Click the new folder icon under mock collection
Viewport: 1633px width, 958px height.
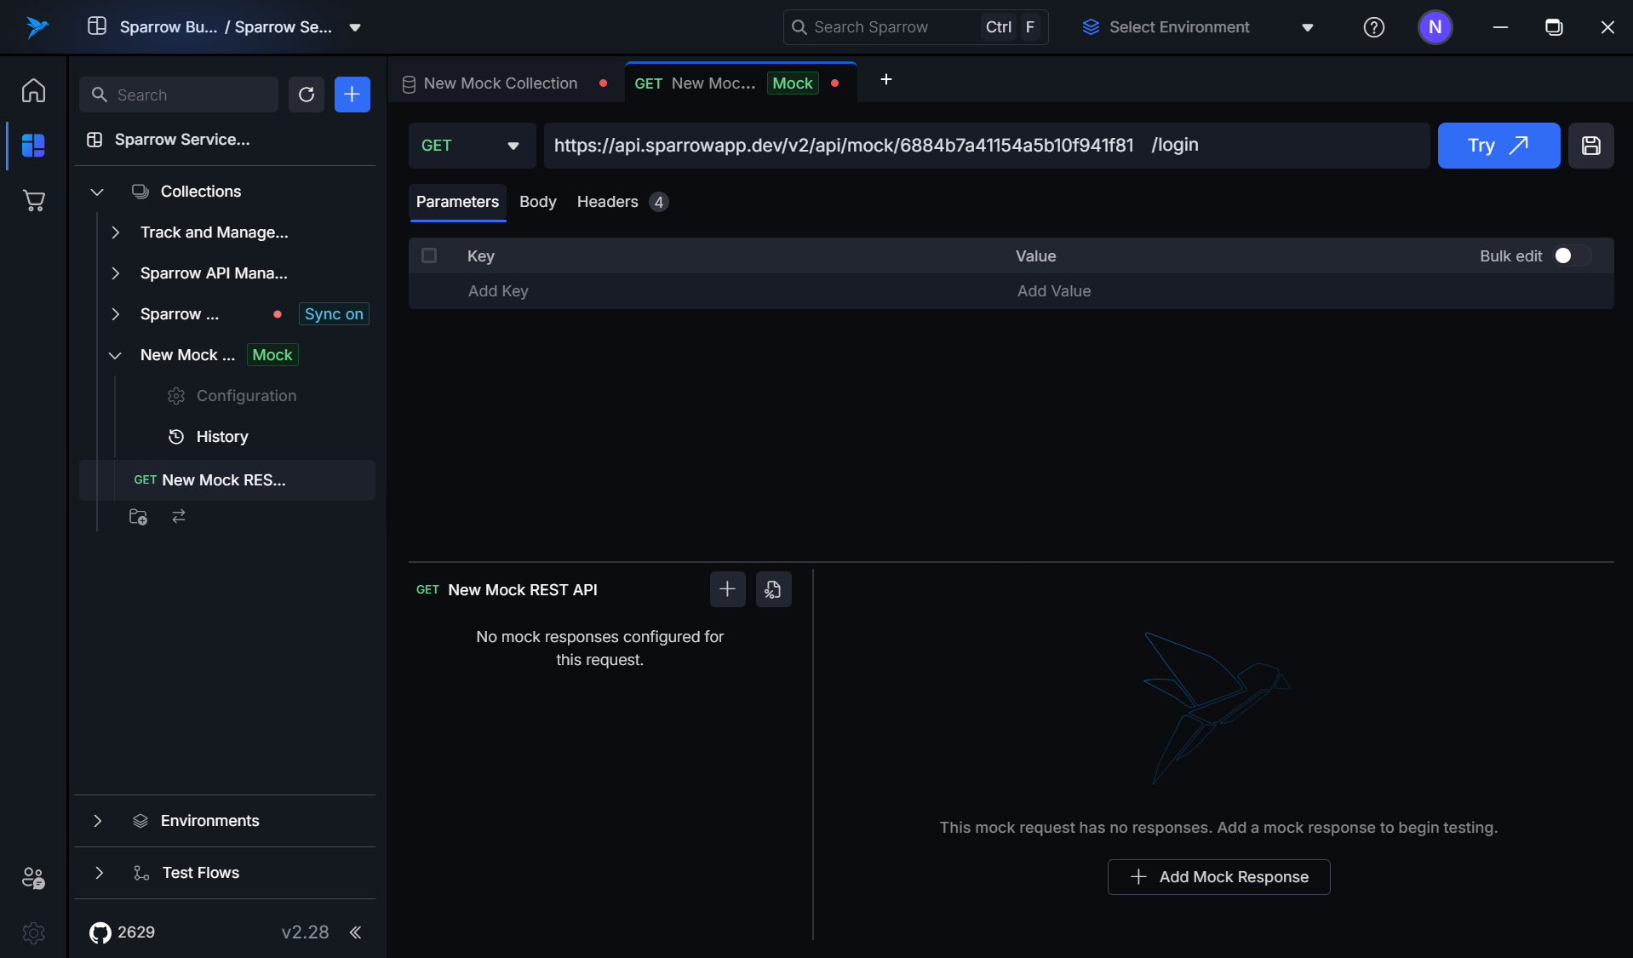pos(138,517)
